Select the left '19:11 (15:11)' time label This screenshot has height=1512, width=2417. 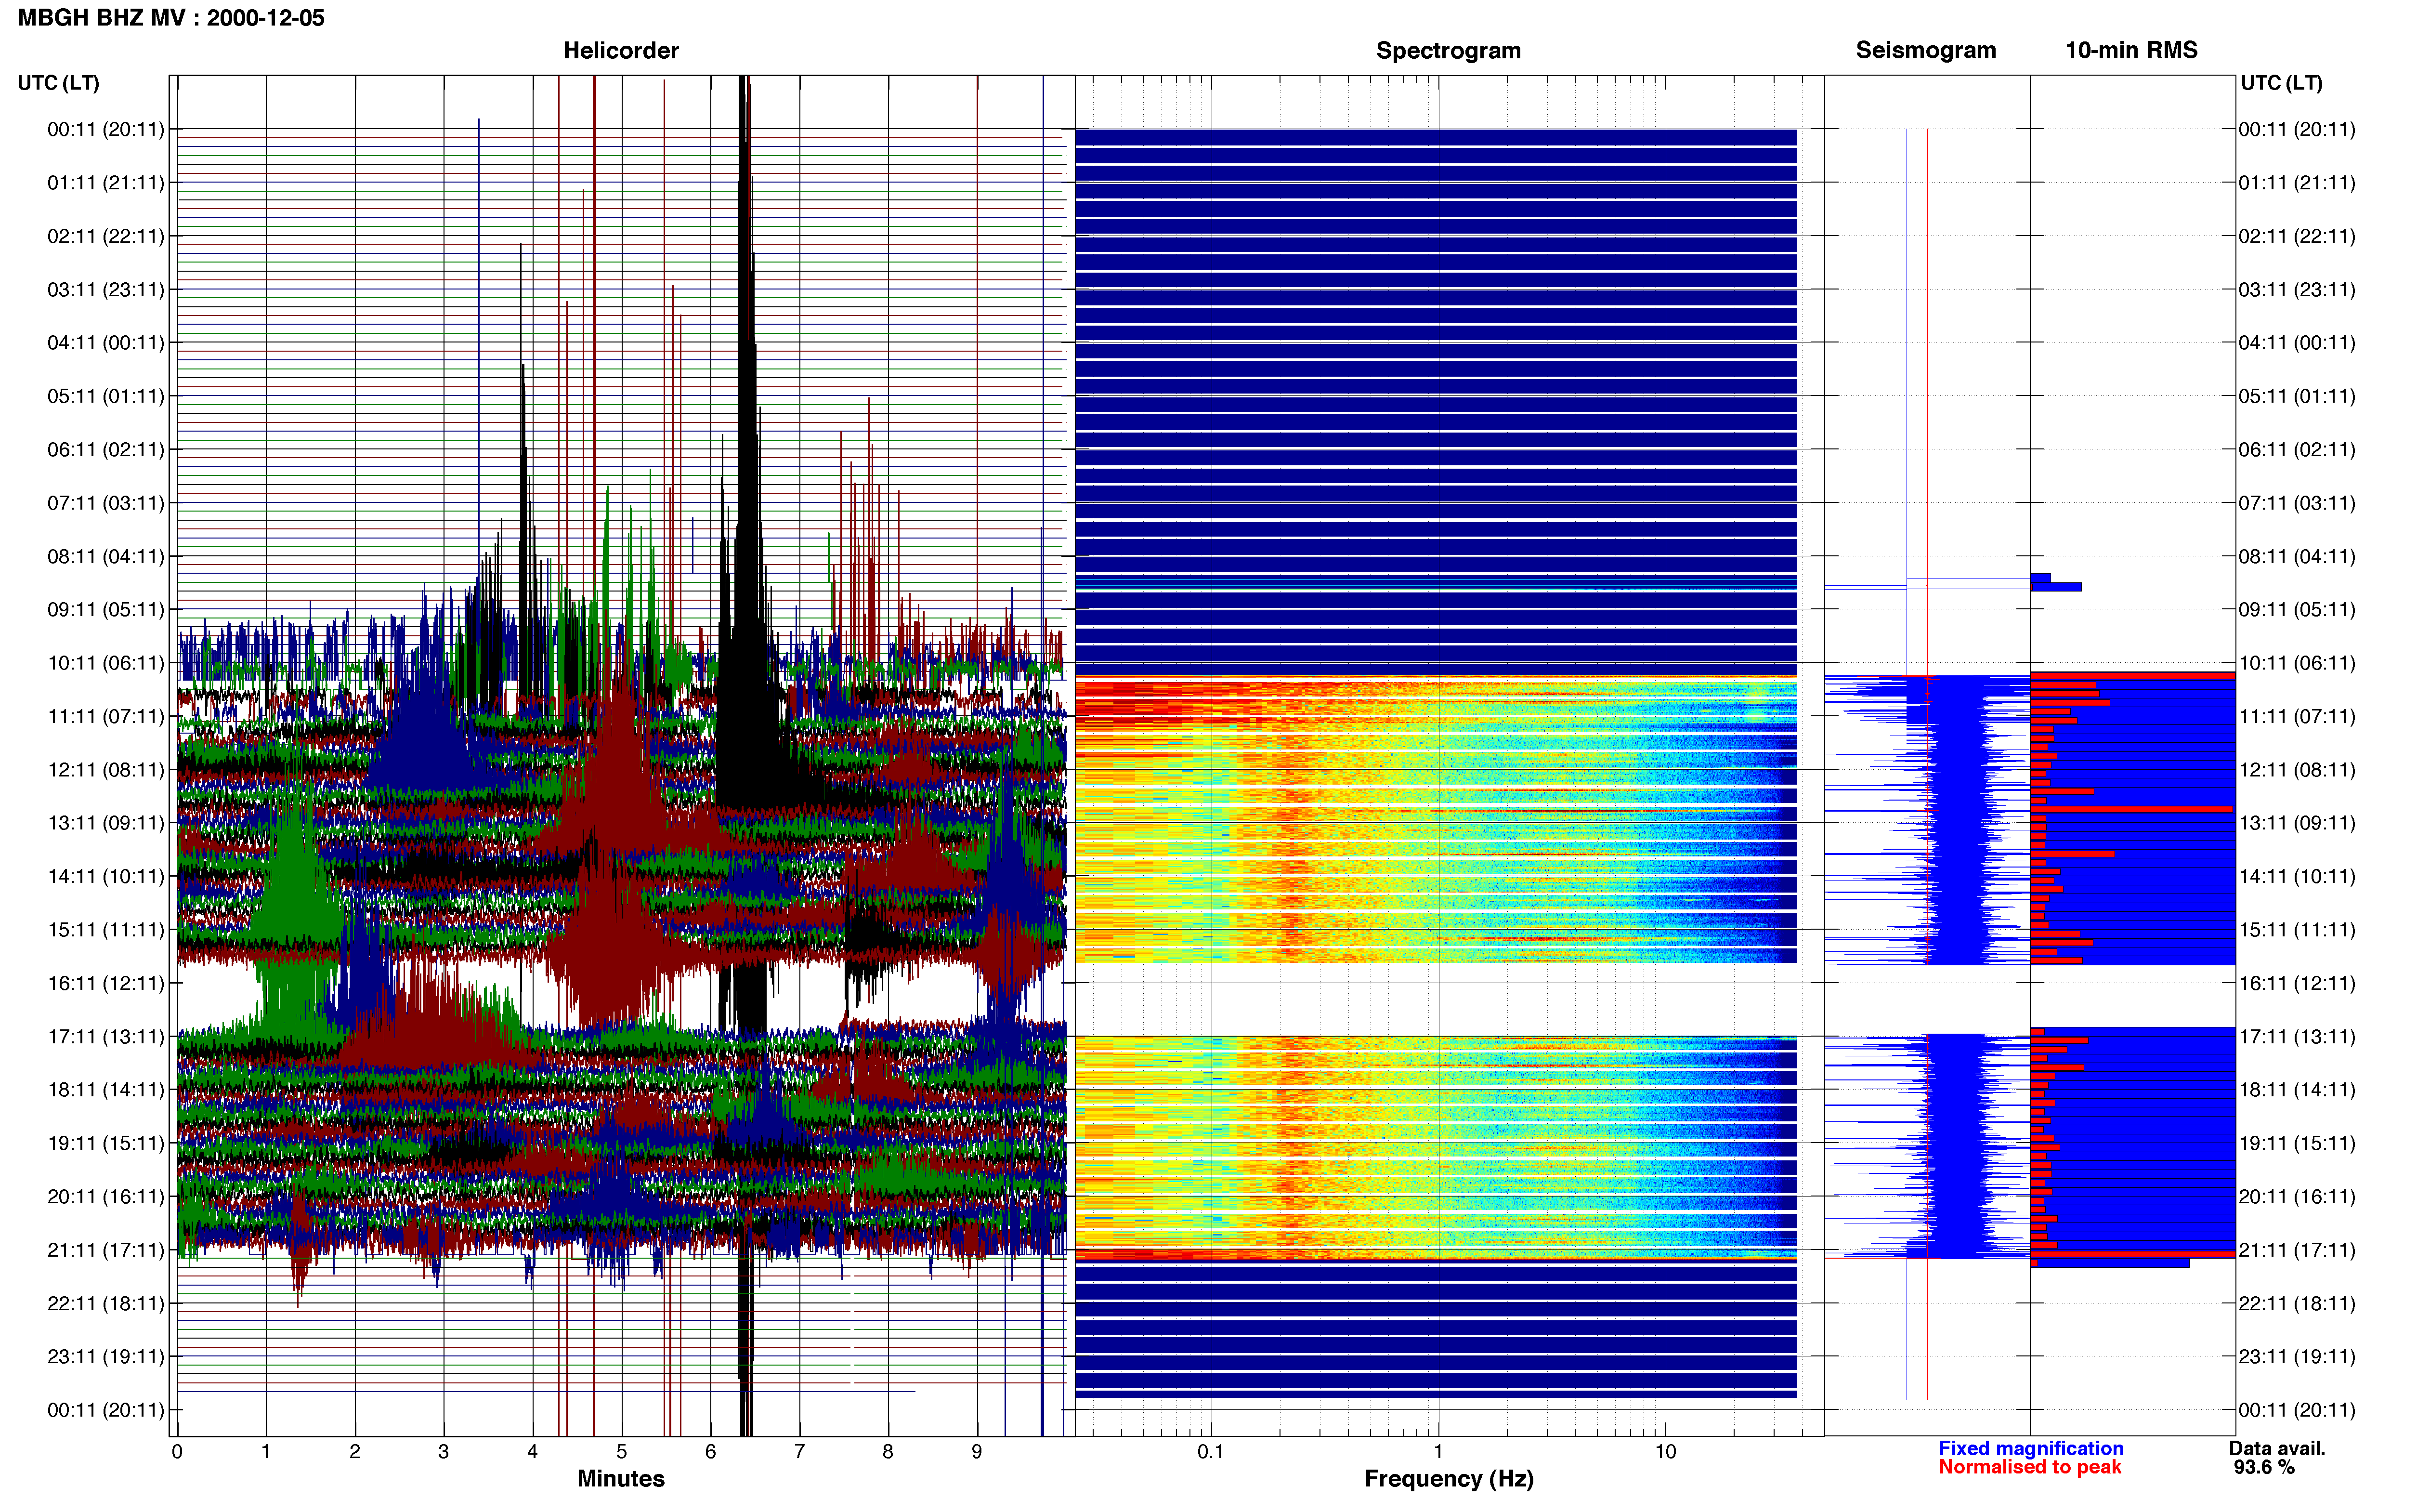pyautogui.click(x=106, y=1143)
